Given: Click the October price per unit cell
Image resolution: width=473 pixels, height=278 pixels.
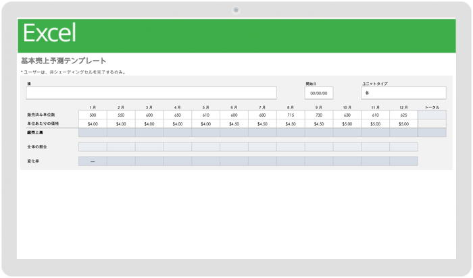Looking at the screenshot, I should click(347, 123).
